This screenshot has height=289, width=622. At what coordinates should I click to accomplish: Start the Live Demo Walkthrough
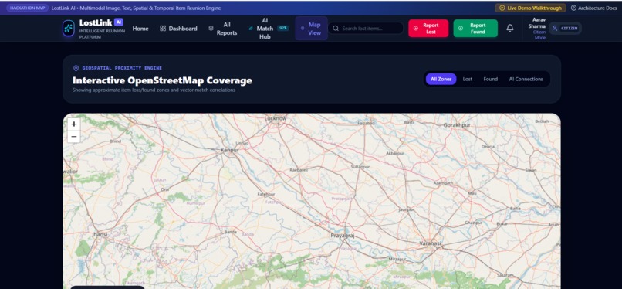[530, 8]
